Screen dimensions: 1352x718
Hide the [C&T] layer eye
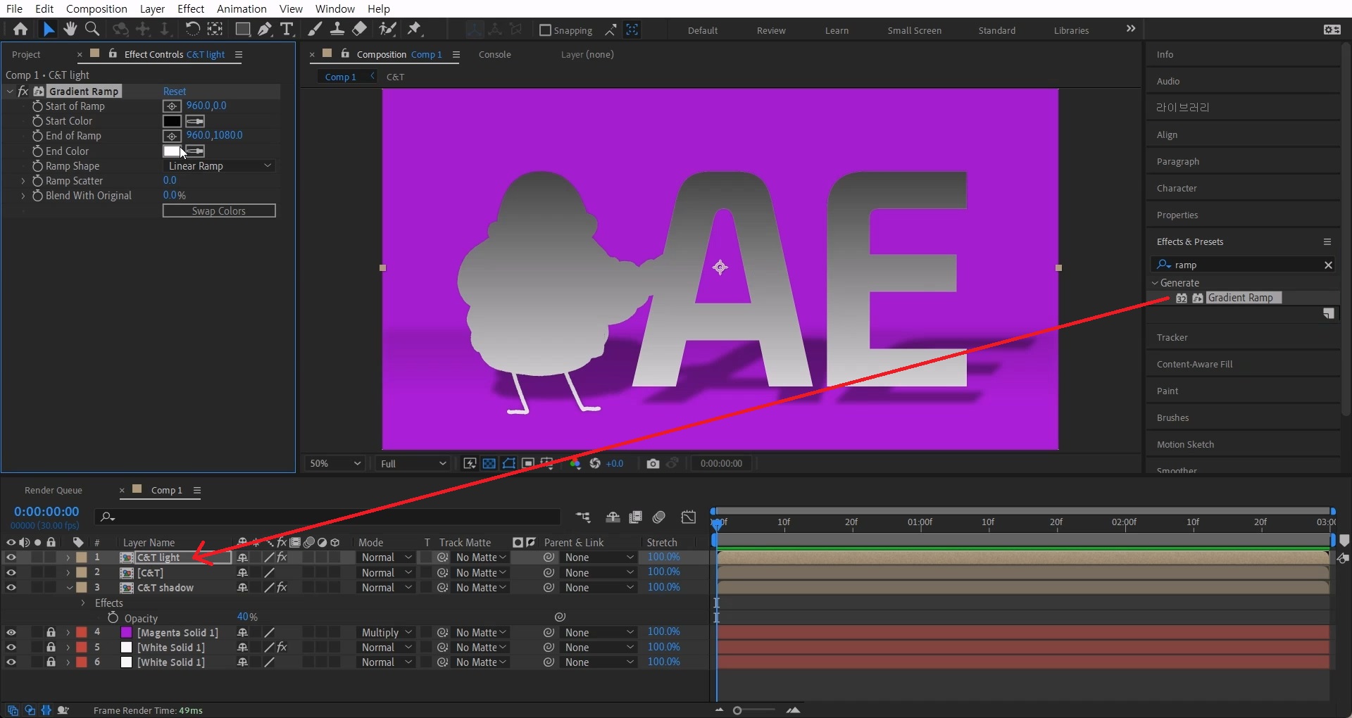coord(11,572)
